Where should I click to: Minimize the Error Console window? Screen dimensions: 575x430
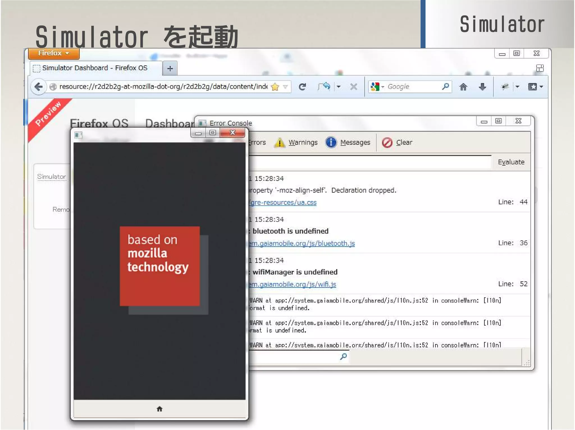(x=484, y=121)
